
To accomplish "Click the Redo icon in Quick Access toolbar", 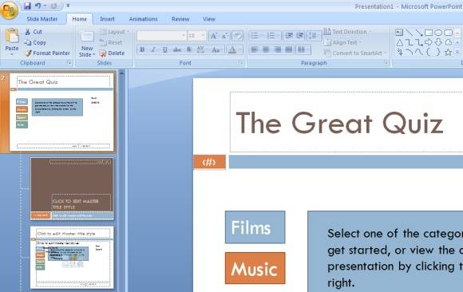I will click(x=53, y=6).
